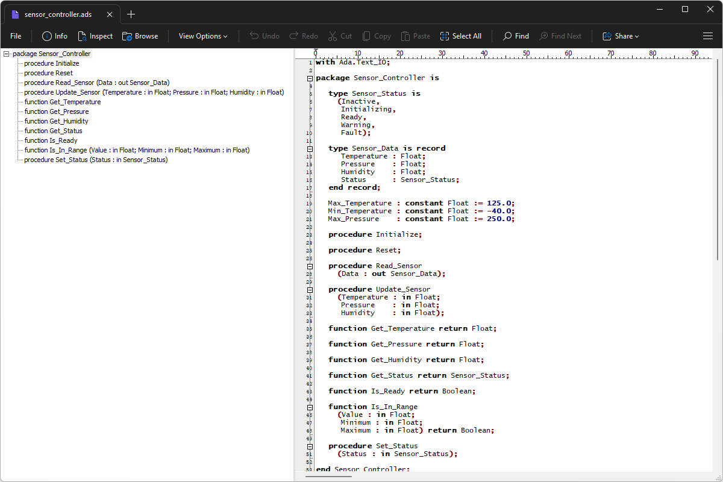723x482 pixels.
Task: Click '(Data : out Sensor_Data);' line
Action: [x=392, y=274]
